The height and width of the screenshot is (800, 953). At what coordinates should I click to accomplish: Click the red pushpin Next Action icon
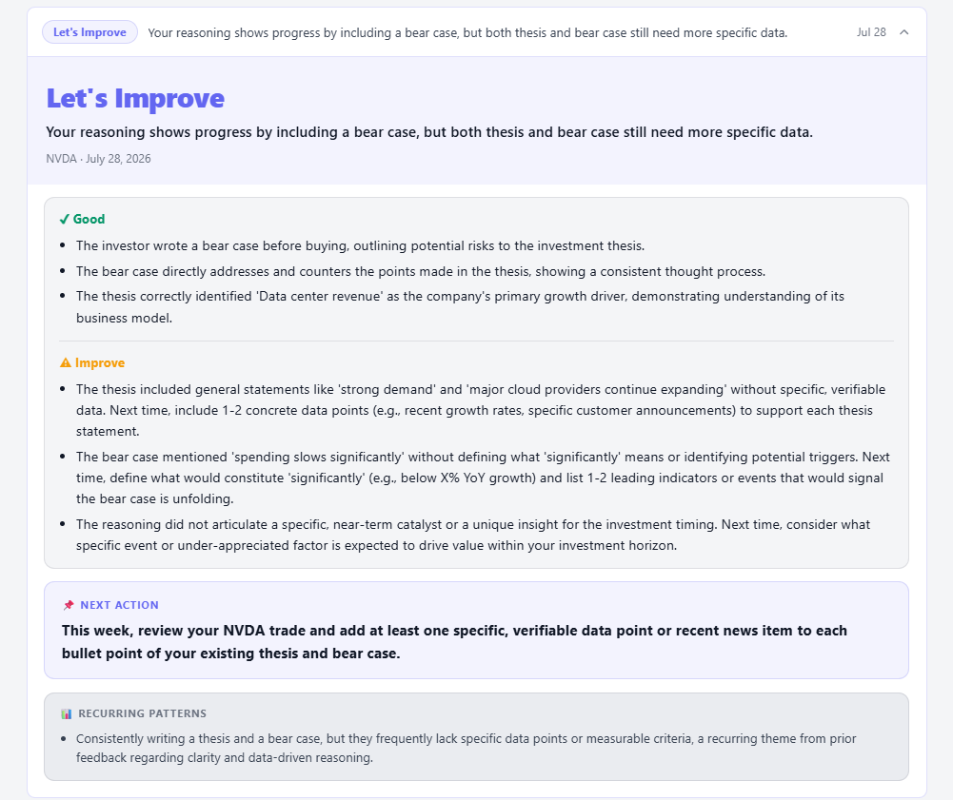click(69, 605)
